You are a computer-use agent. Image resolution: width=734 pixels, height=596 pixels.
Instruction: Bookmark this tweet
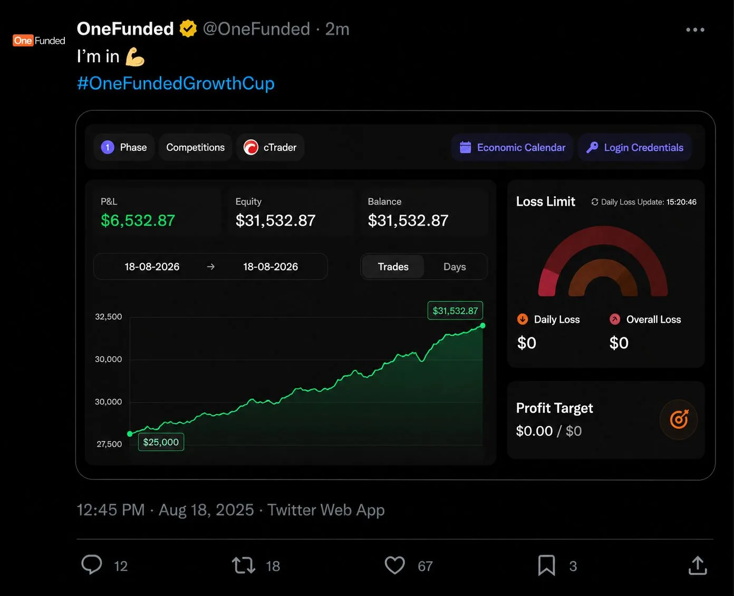pos(546,565)
